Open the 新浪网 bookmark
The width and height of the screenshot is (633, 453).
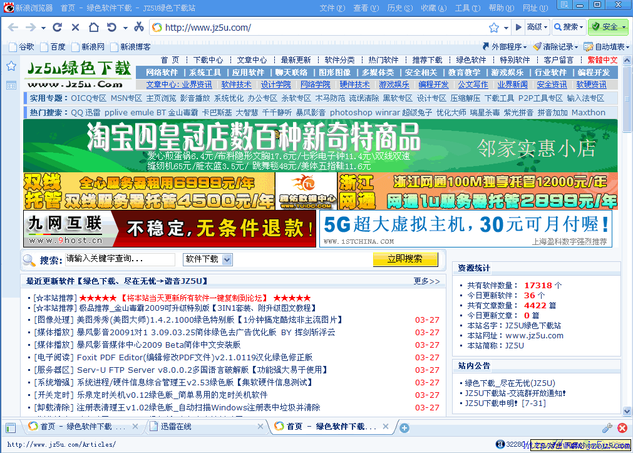tap(88, 47)
